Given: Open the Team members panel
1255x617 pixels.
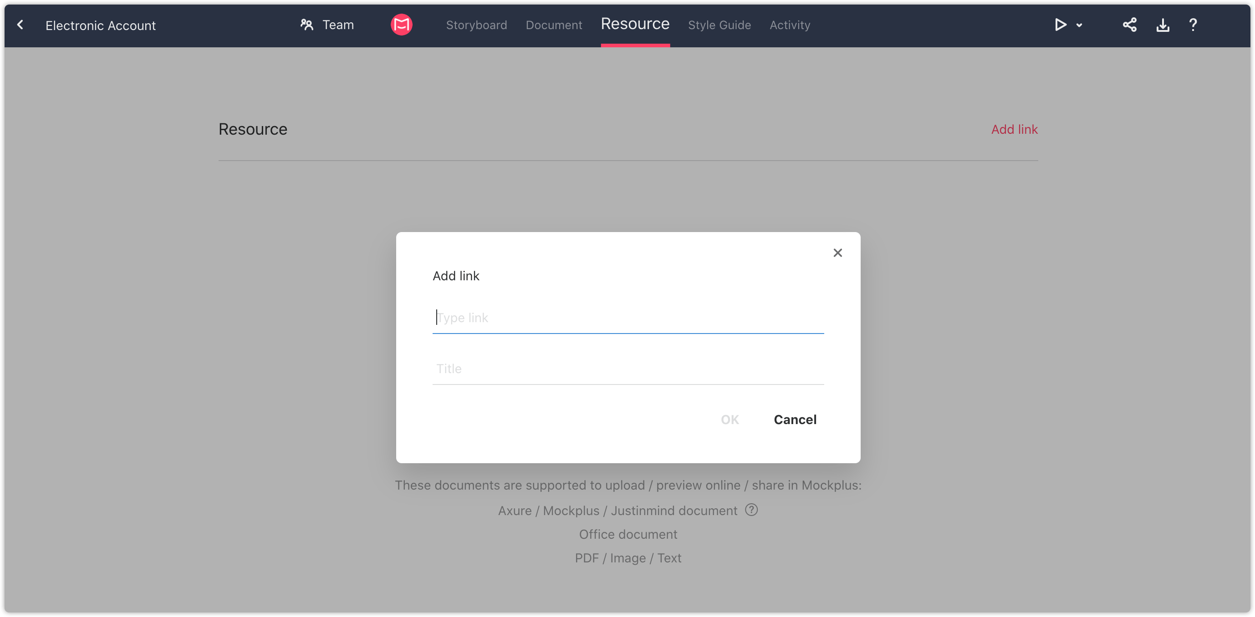Looking at the screenshot, I should coord(327,25).
